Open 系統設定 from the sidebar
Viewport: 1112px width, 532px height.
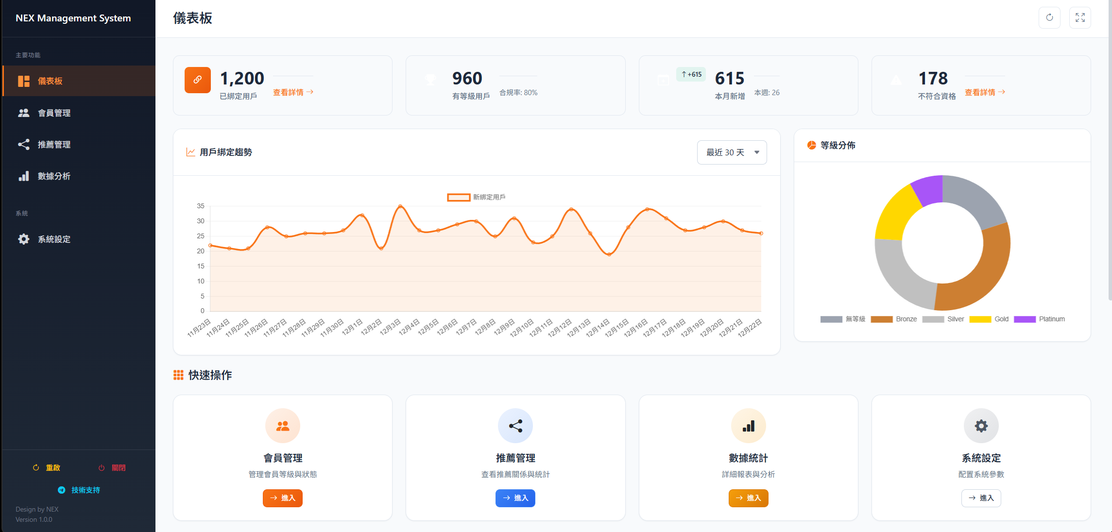54,239
